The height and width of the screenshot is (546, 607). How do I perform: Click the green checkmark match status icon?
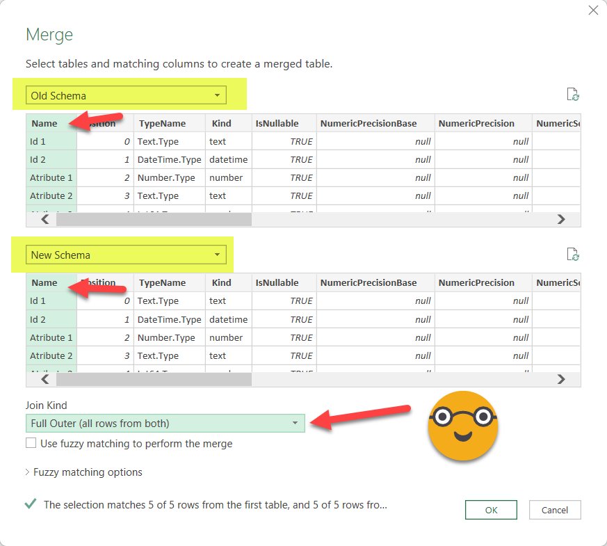[31, 504]
